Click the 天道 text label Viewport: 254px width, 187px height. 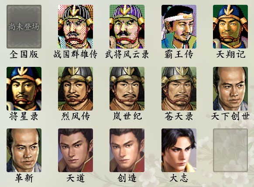(x=76, y=178)
